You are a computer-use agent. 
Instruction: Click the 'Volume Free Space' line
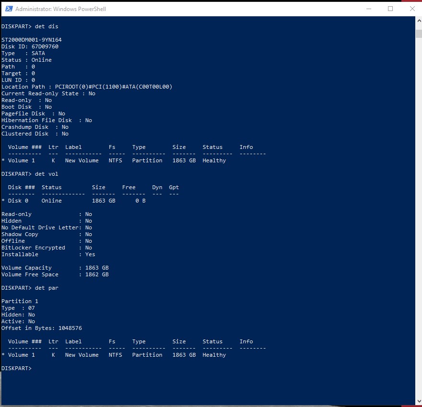[x=55, y=274]
